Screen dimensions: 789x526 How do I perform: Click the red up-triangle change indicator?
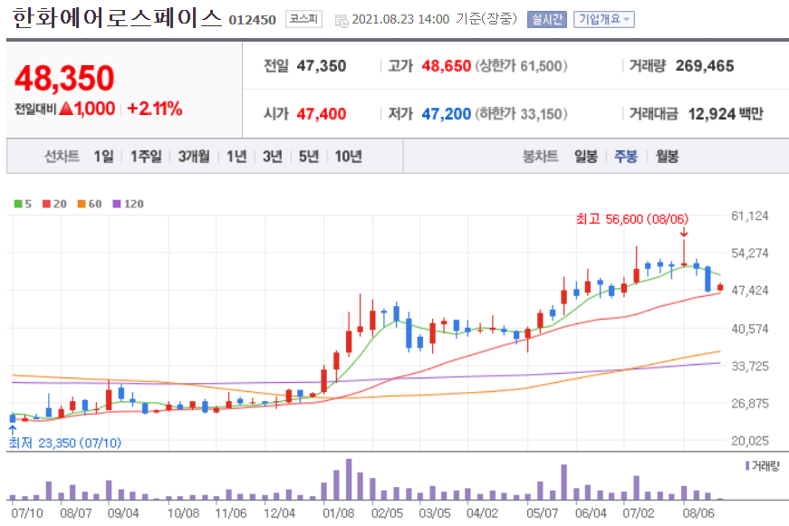[66, 108]
